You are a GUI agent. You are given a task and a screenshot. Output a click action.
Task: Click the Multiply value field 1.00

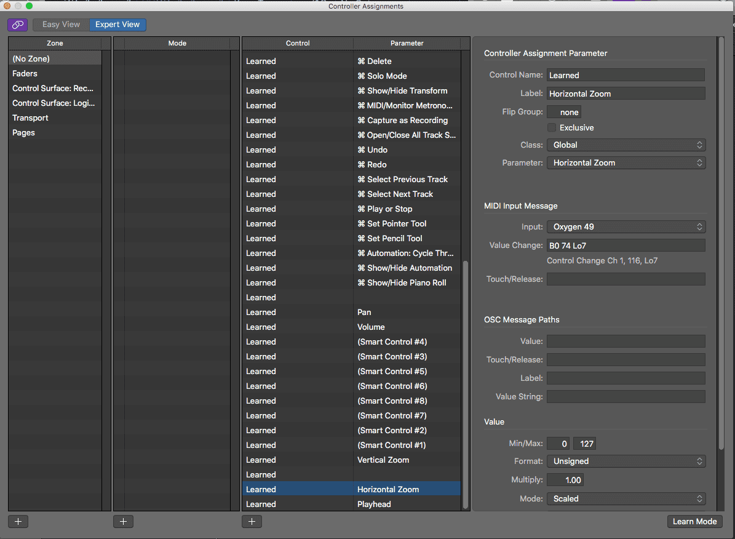pos(565,480)
